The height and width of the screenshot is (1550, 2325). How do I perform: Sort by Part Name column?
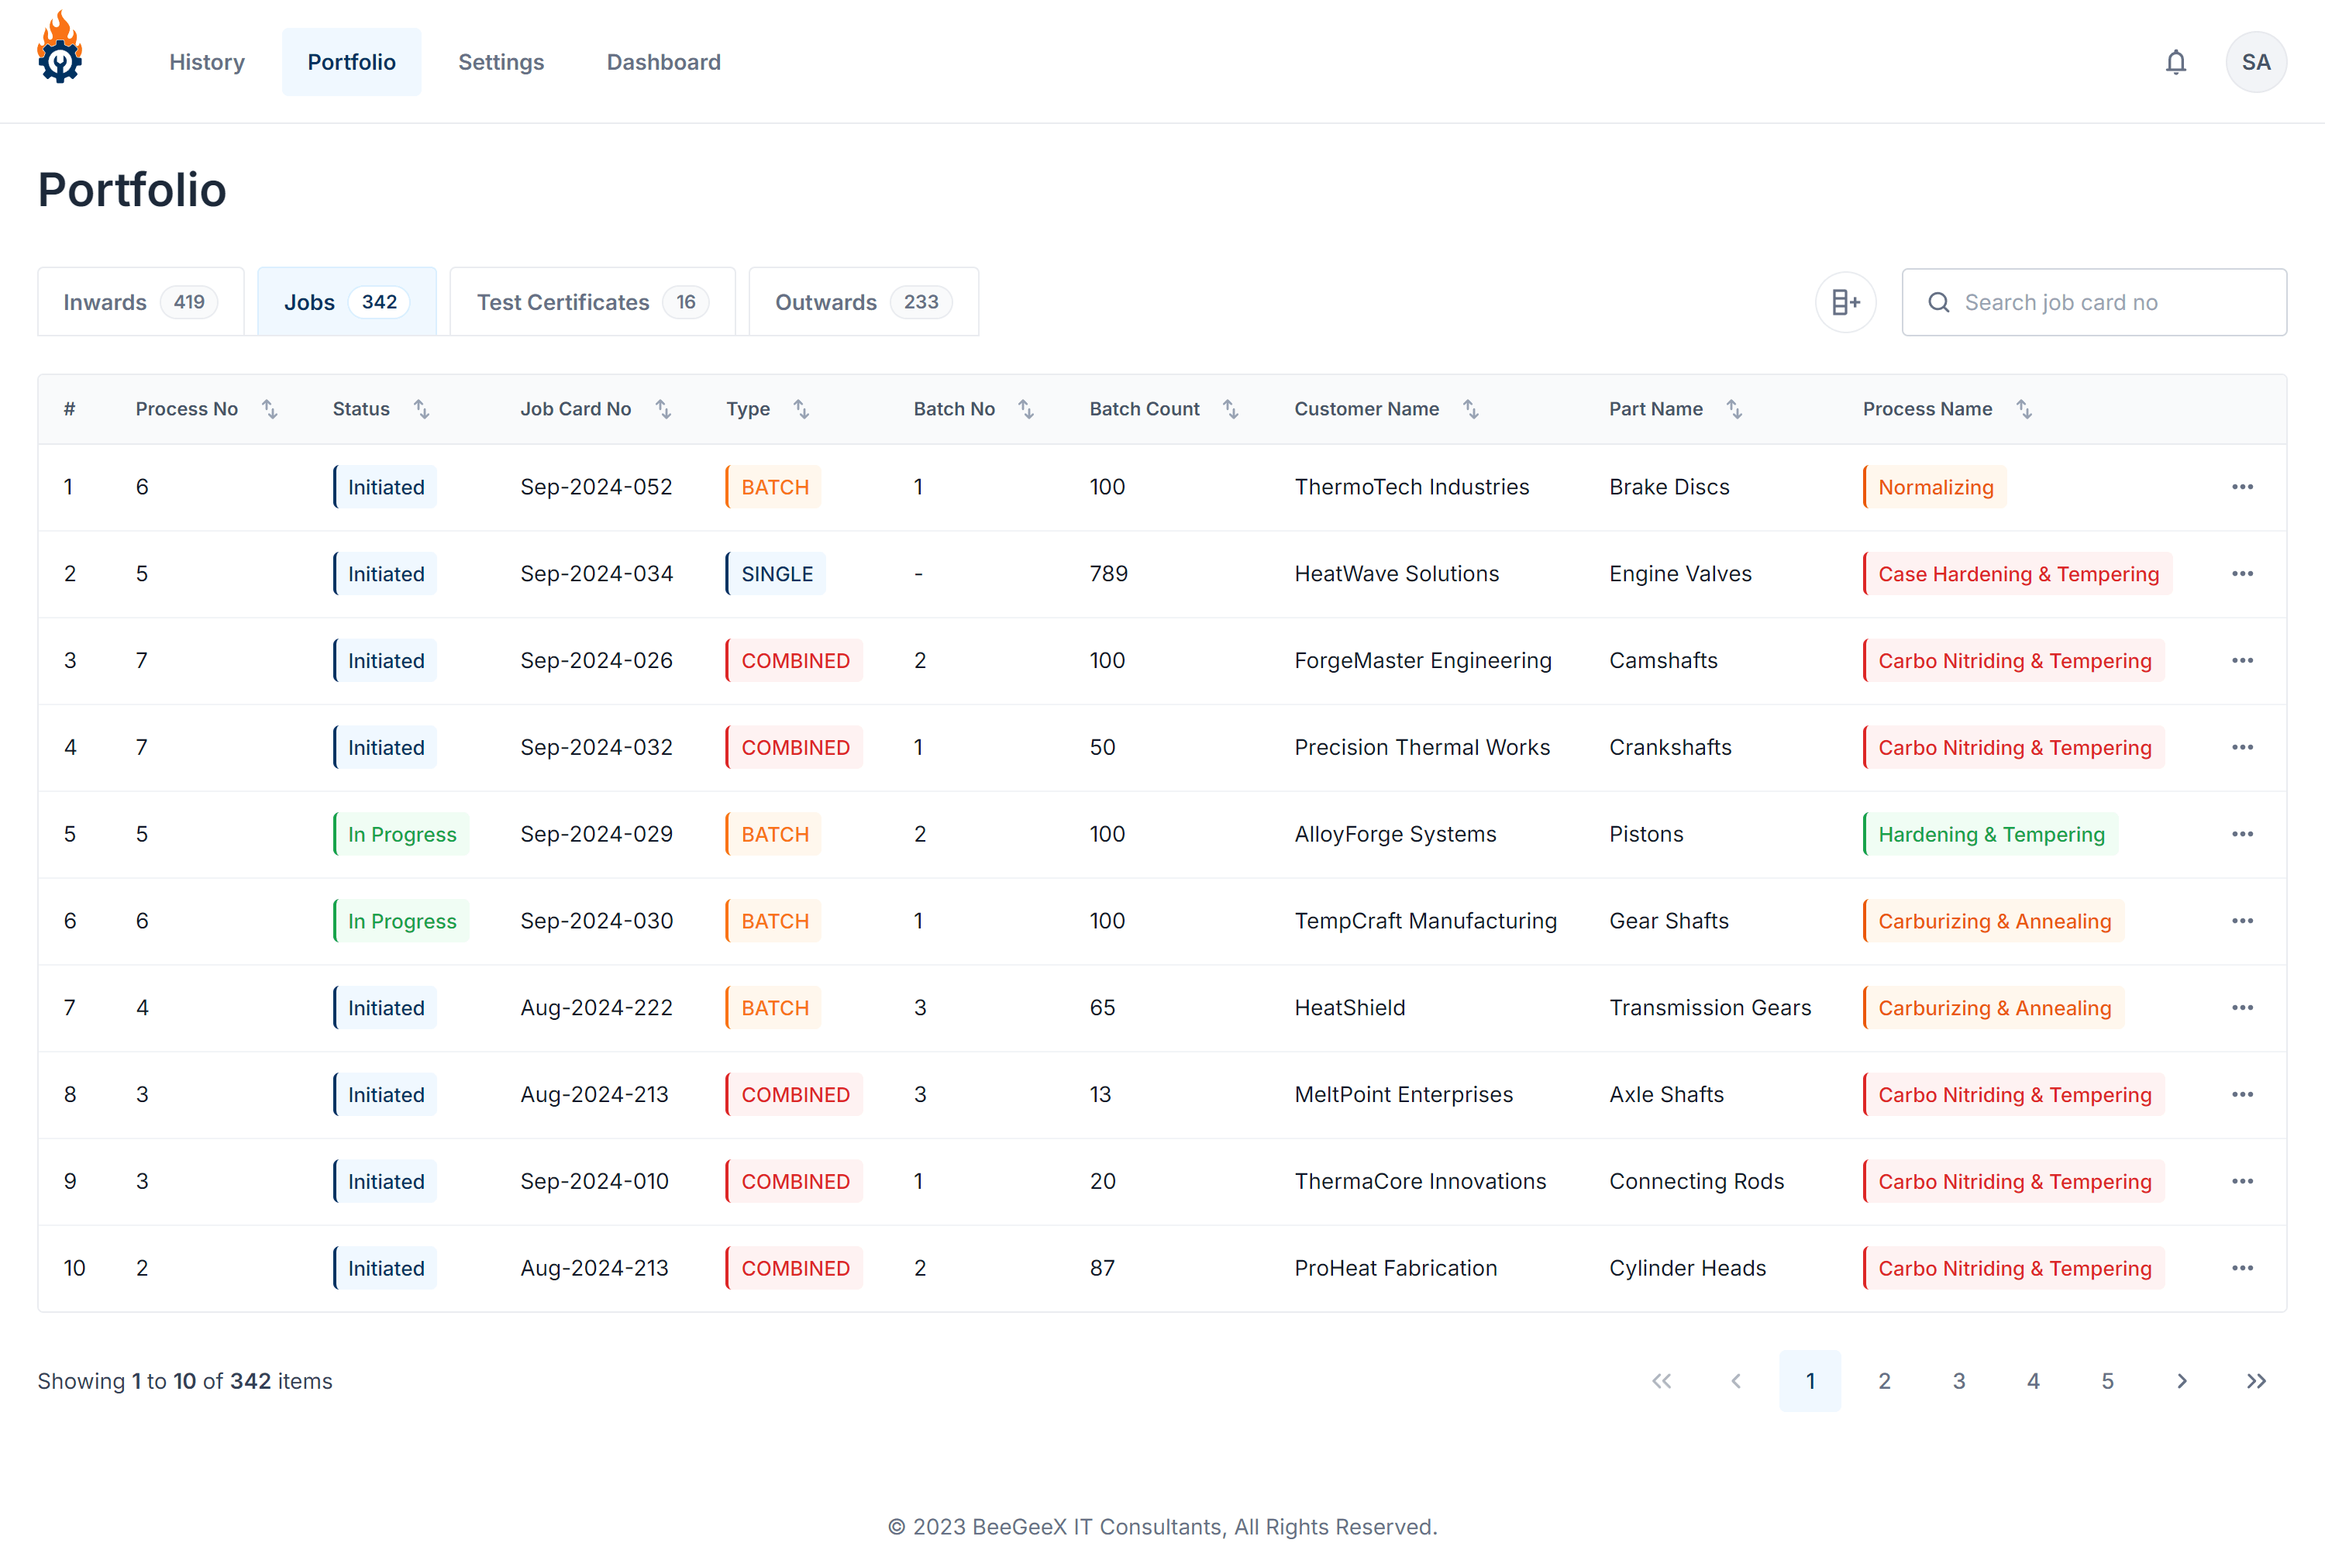click(1735, 409)
